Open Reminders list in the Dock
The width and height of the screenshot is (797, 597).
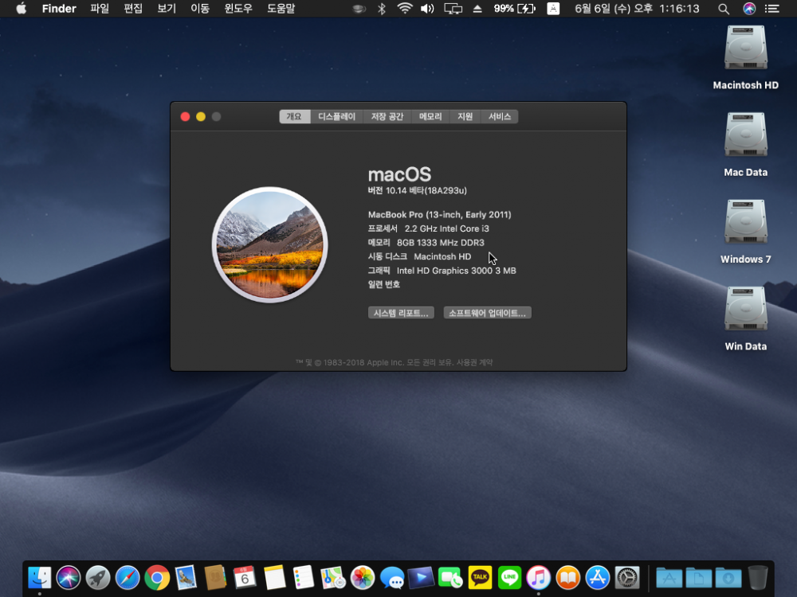tap(304, 578)
